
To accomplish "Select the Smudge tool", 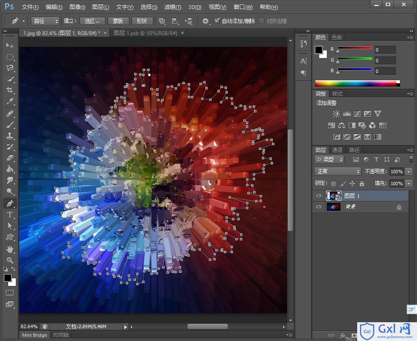I will tap(9, 180).
